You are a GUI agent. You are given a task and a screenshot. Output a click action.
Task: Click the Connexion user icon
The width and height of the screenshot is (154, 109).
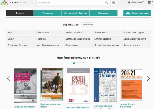(129, 2)
